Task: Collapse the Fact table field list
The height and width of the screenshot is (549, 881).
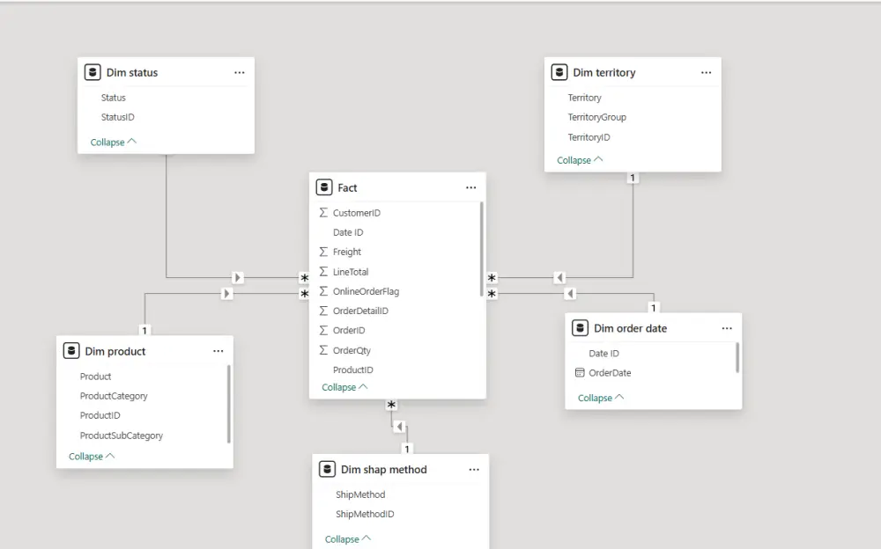Action: point(339,386)
